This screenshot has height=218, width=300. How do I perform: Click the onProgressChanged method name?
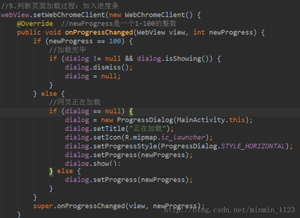[99, 32]
